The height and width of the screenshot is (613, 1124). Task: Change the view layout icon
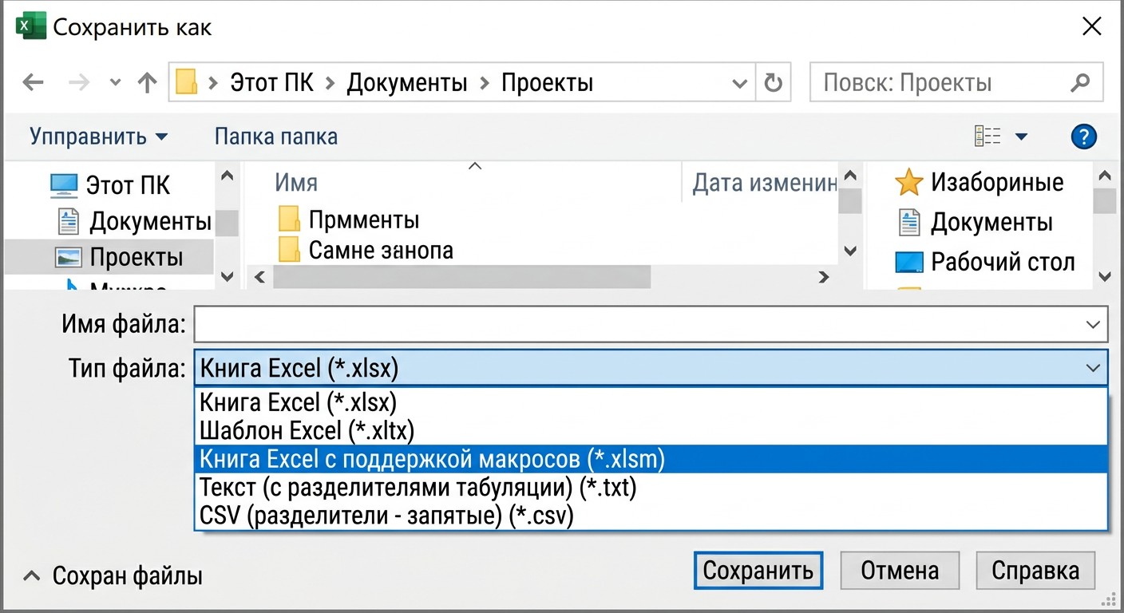coord(987,136)
